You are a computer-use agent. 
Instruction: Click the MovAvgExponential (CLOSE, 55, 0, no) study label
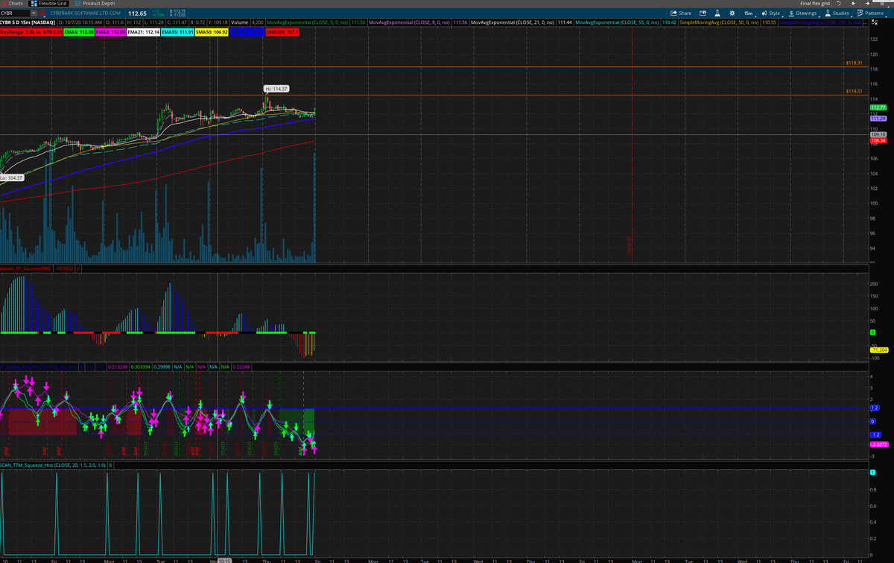tap(618, 22)
